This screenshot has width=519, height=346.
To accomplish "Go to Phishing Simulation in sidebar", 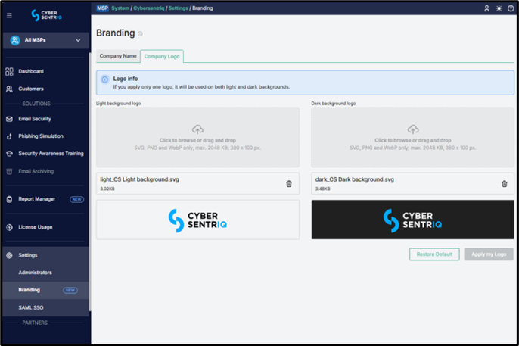I will [41, 136].
